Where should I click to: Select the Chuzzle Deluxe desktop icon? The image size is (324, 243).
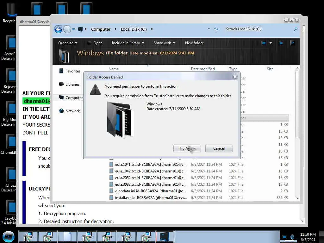9,179
